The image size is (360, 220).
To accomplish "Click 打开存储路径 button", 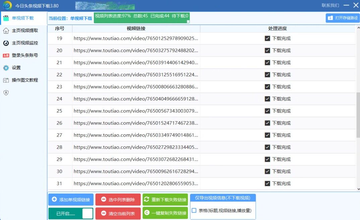I will point(343,18).
